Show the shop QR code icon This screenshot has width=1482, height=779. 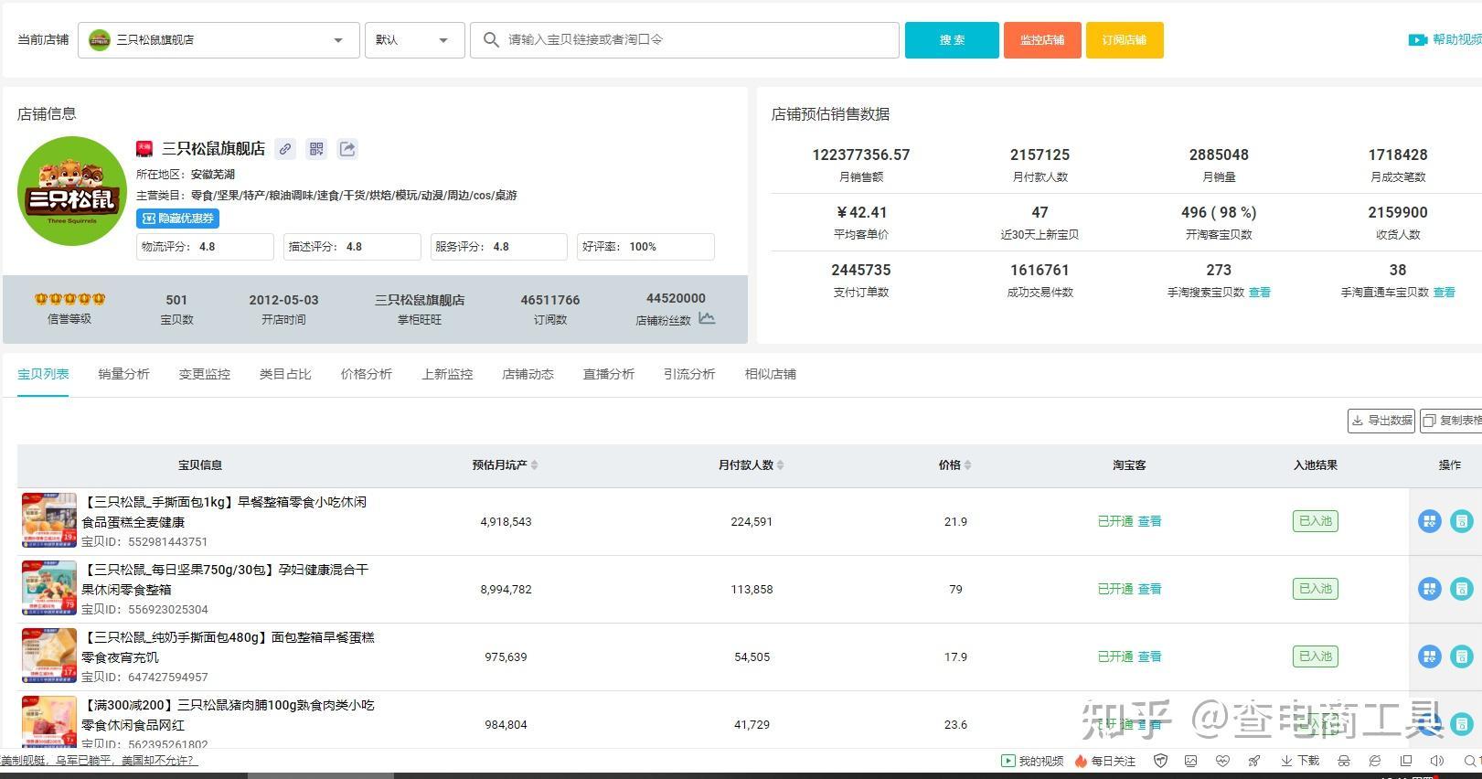click(x=316, y=149)
